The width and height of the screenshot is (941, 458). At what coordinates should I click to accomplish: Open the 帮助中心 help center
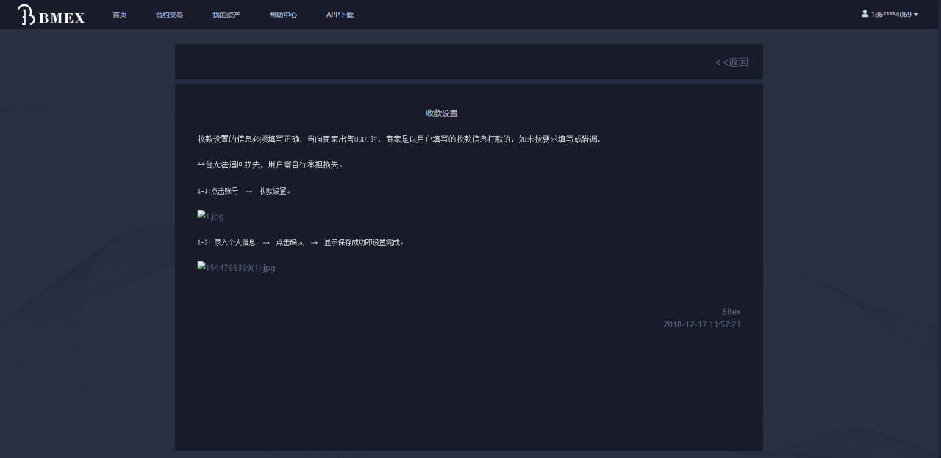click(283, 15)
